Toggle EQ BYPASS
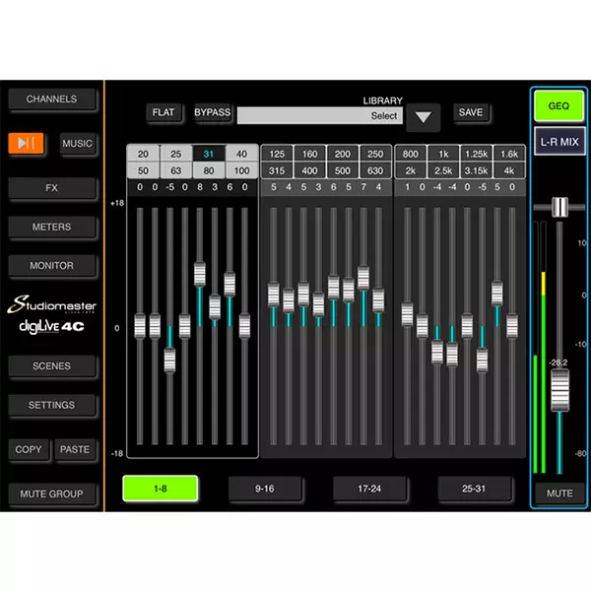 coord(213,112)
